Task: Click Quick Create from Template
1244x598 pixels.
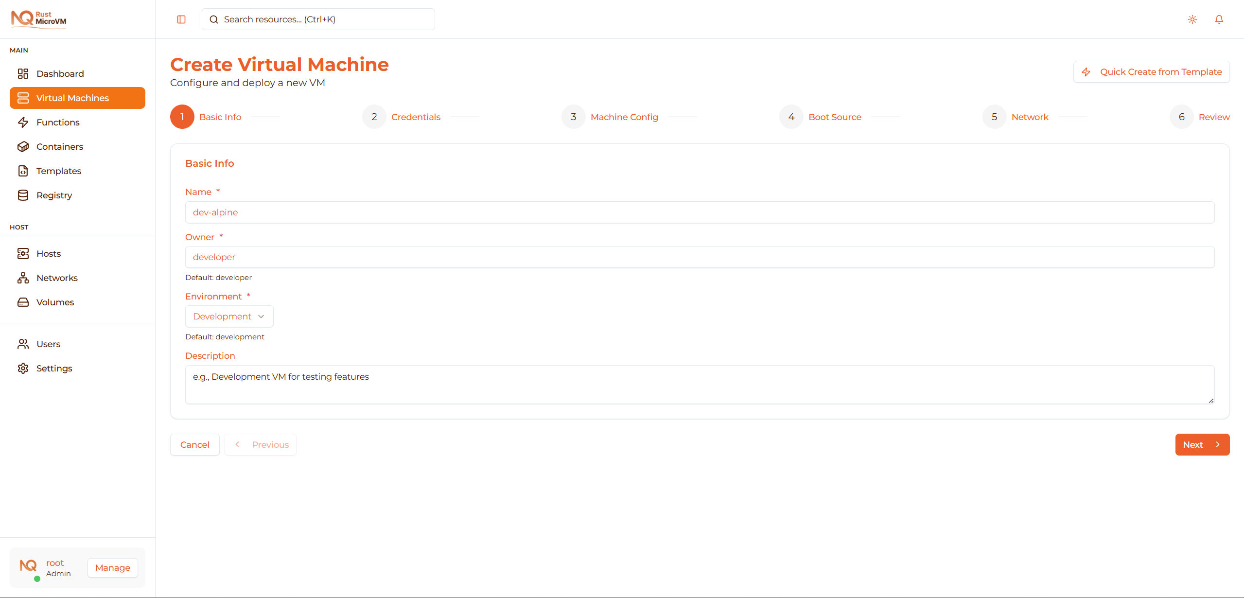Action: [x=1151, y=71]
